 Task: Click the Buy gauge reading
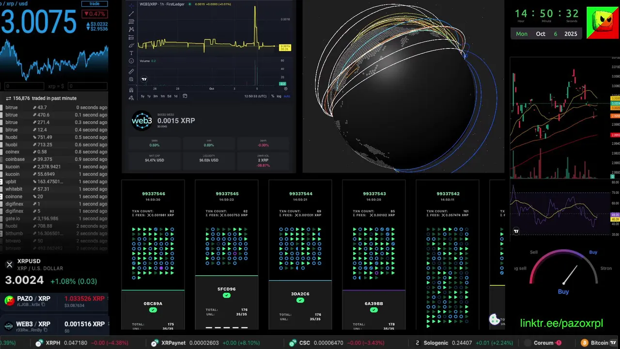(563, 291)
